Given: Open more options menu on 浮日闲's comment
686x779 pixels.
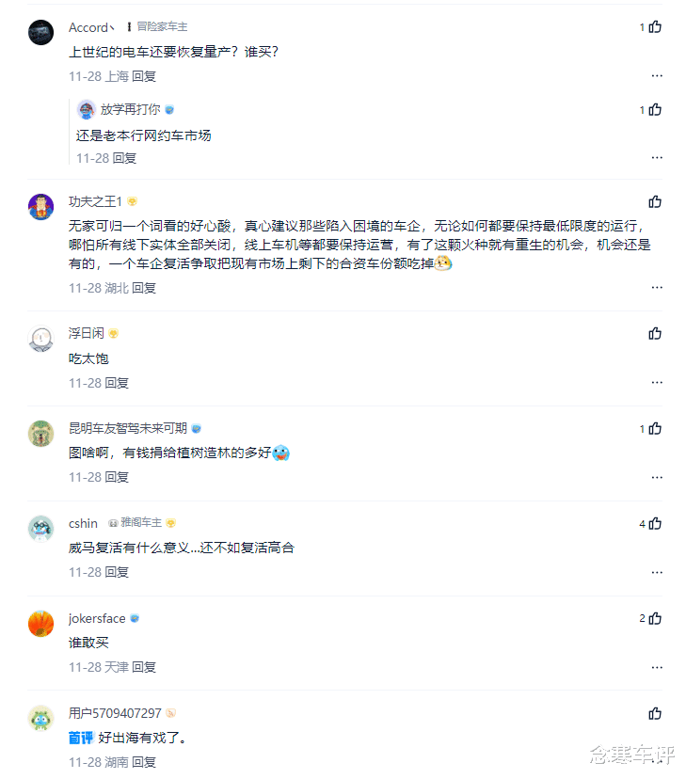Looking at the screenshot, I should click(657, 383).
